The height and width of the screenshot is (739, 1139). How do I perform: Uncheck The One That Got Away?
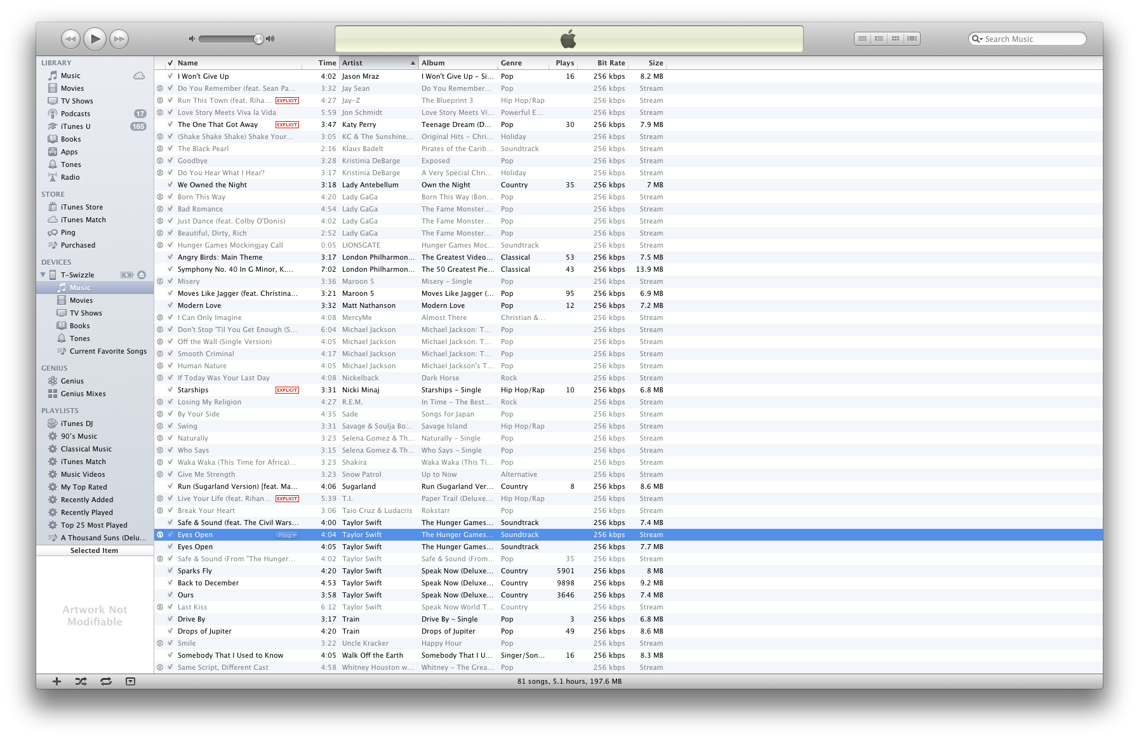coord(170,124)
